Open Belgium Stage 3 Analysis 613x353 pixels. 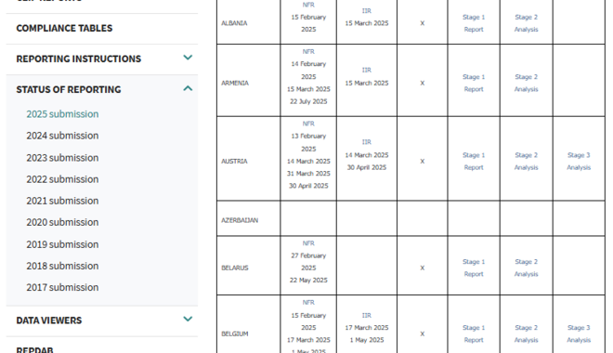[579, 333]
